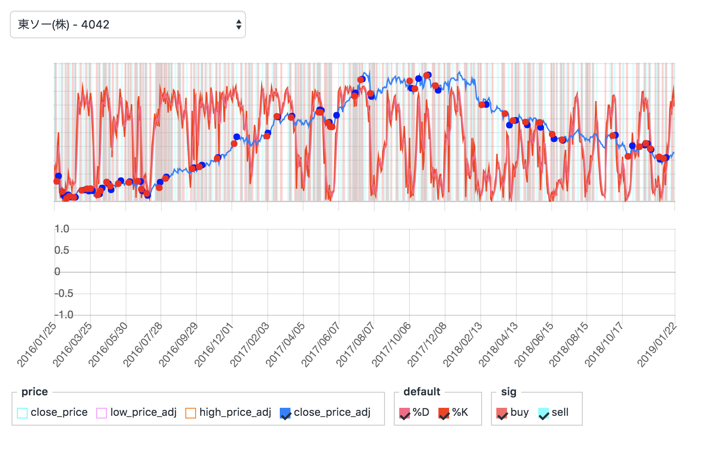Select the sig legend group label
Screen dimensions: 720x455
click(x=507, y=392)
